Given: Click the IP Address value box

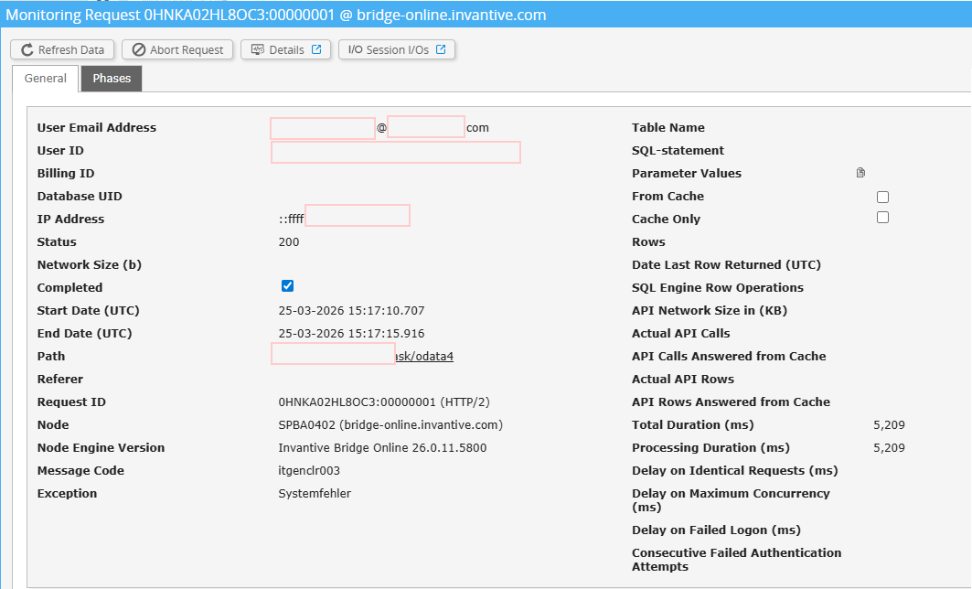Looking at the screenshot, I should coord(357,216).
